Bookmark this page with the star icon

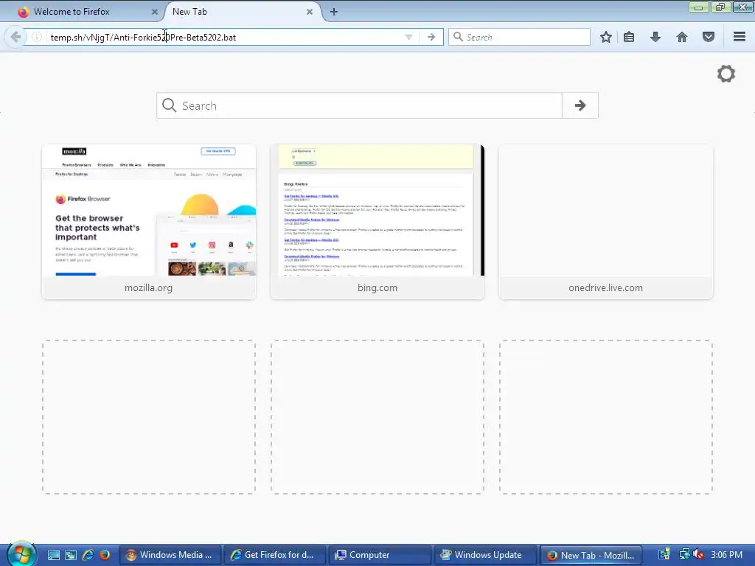pyautogui.click(x=606, y=37)
